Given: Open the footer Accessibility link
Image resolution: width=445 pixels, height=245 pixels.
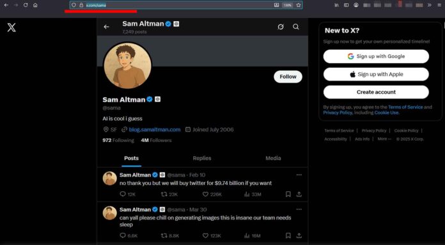Looking at the screenshot, I should 336,139.
